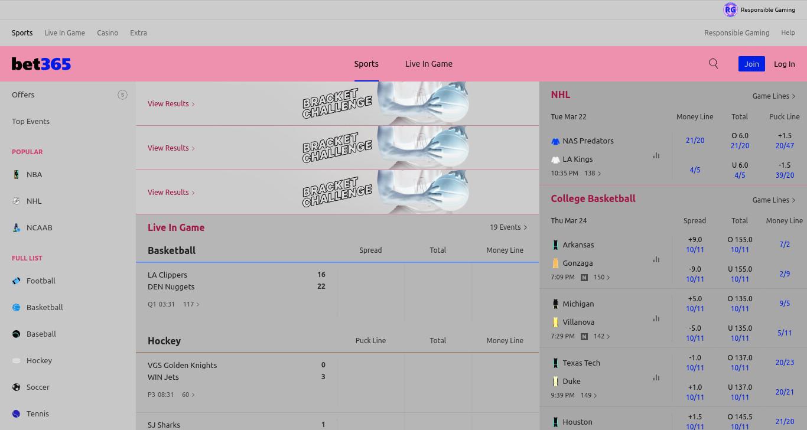Click the Baseball sport icon
807x430 pixels.
[17, 334]
